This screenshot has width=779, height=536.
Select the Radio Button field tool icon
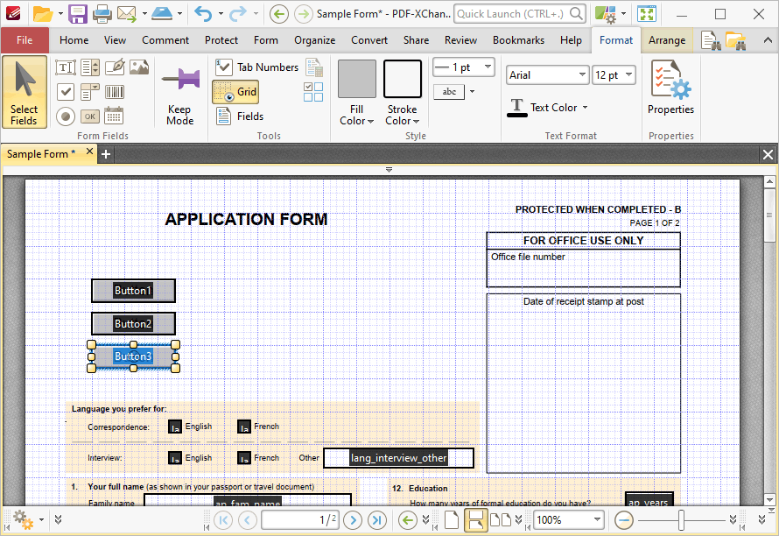66,116
